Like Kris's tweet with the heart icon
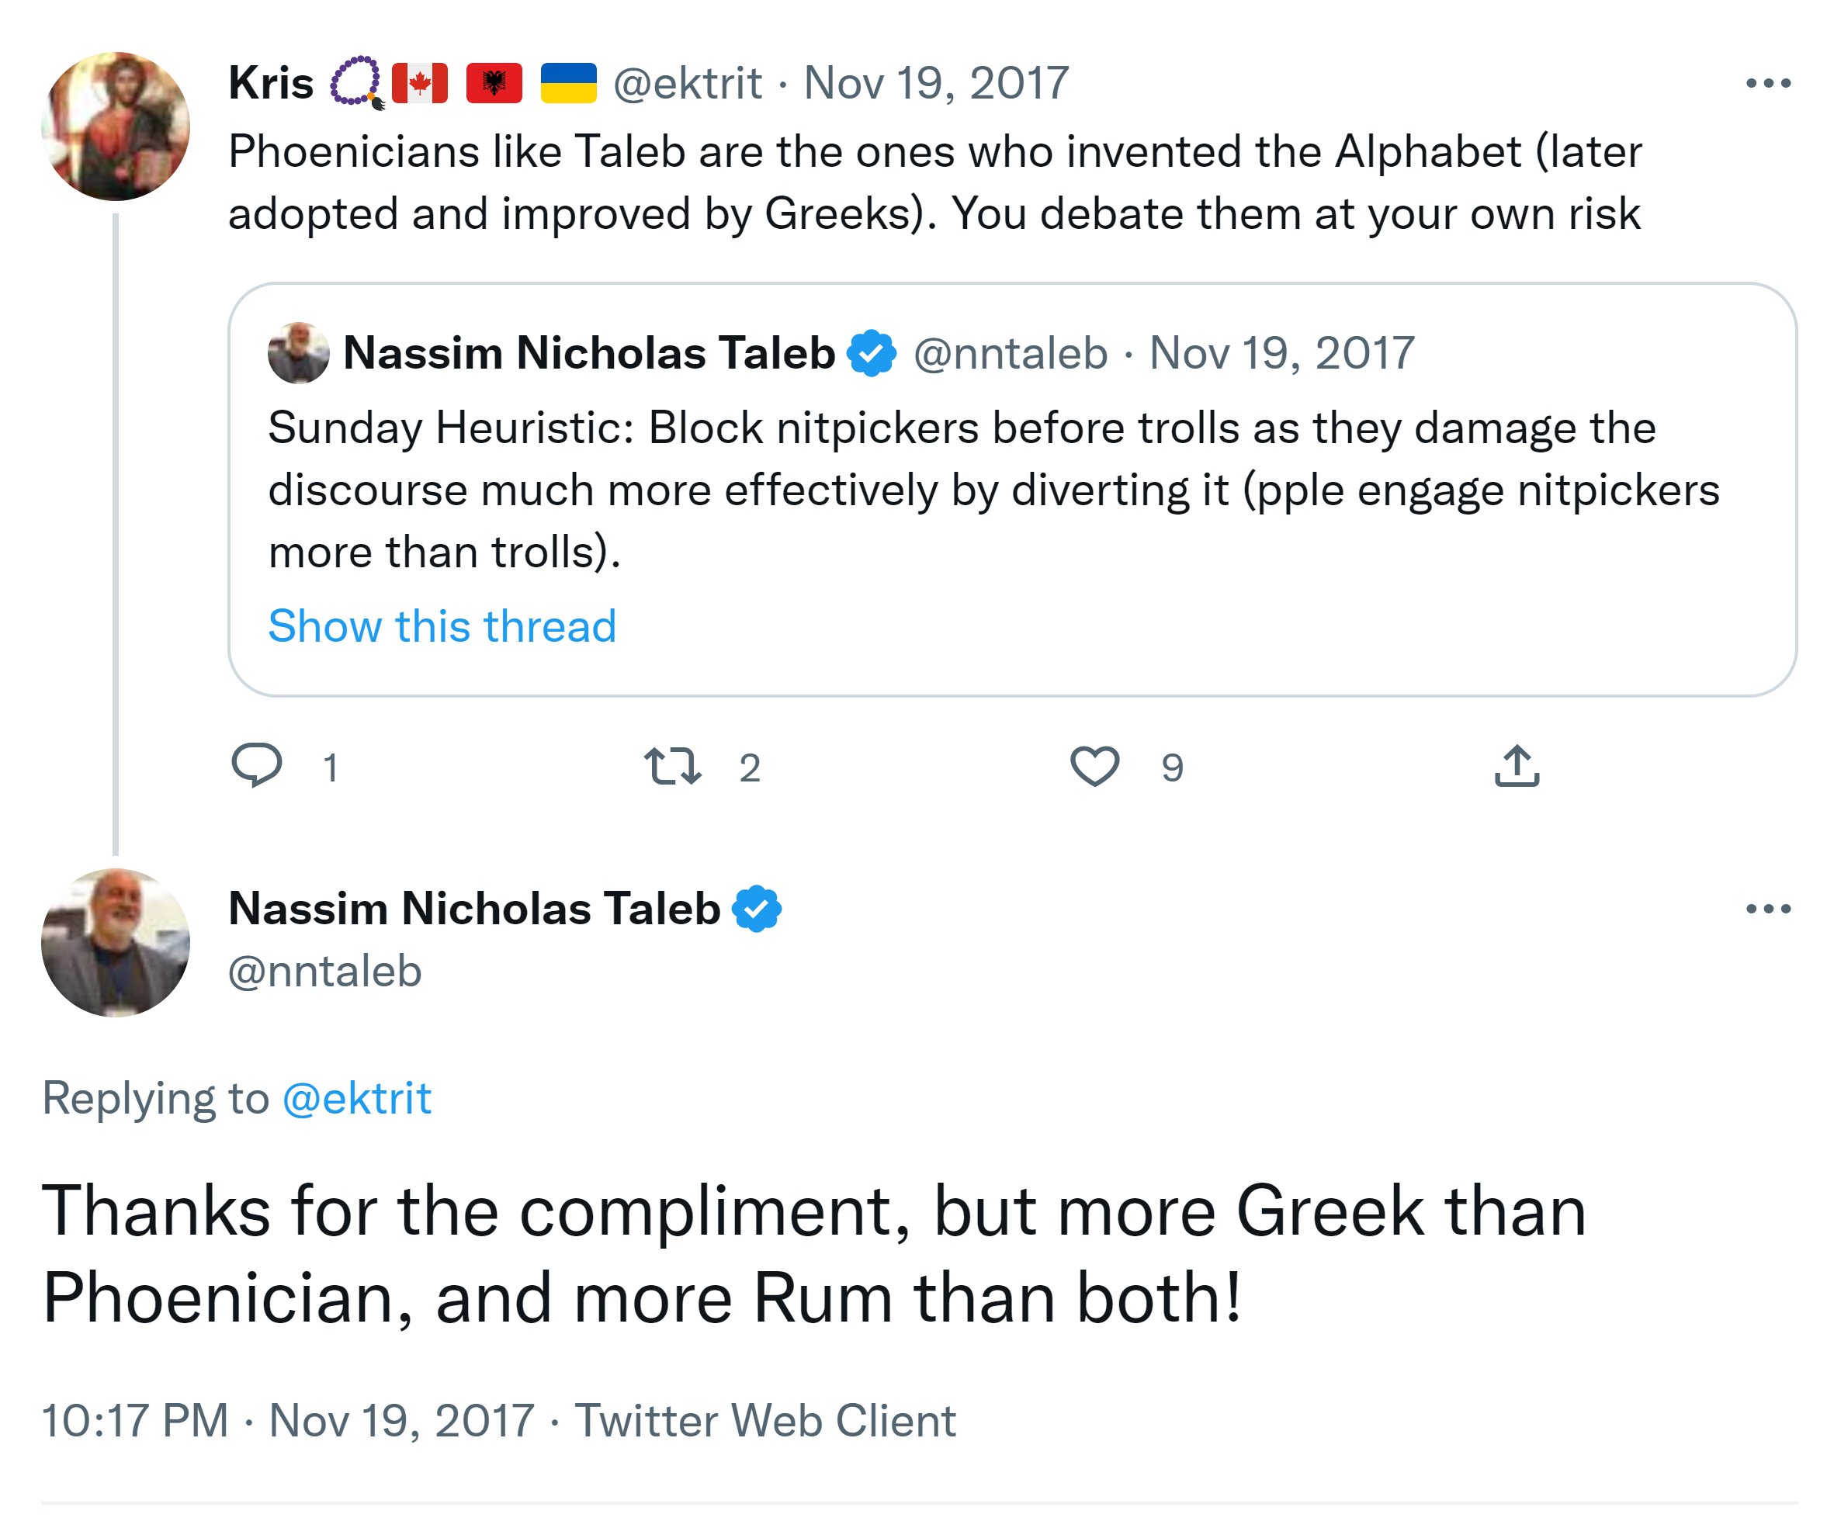This screenshot has height=1528, width=1834. (1094, 766)
